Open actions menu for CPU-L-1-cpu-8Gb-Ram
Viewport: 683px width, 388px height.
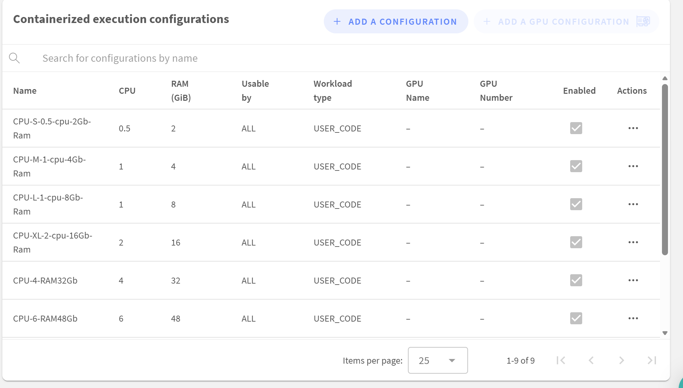tap(633, 205)
